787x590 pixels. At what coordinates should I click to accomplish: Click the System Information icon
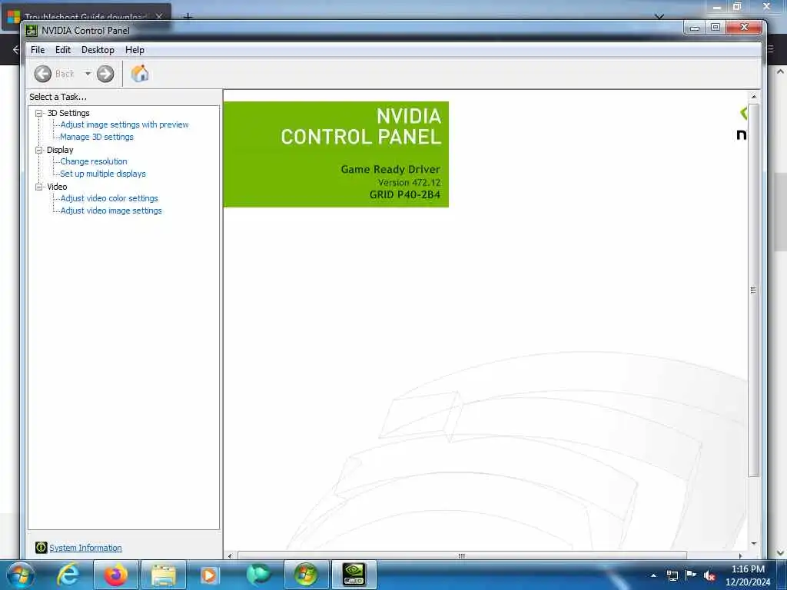[x=42, y=547]
